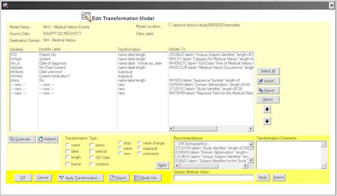The image size is (337, 196).
Task: Click Recommendations list scroll-up arrow
Action: point(251,144)
